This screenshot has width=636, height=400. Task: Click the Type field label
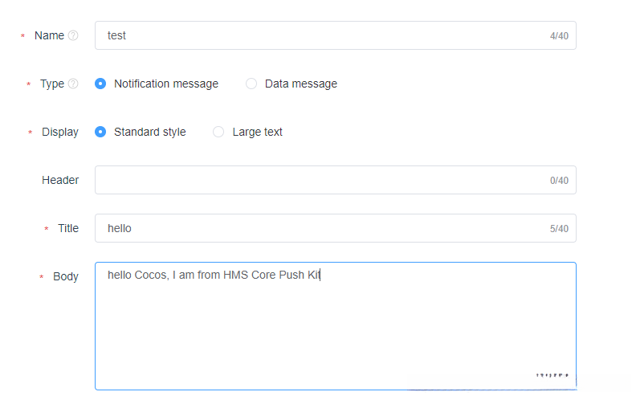pyautogui.click(x=52, y=84)
